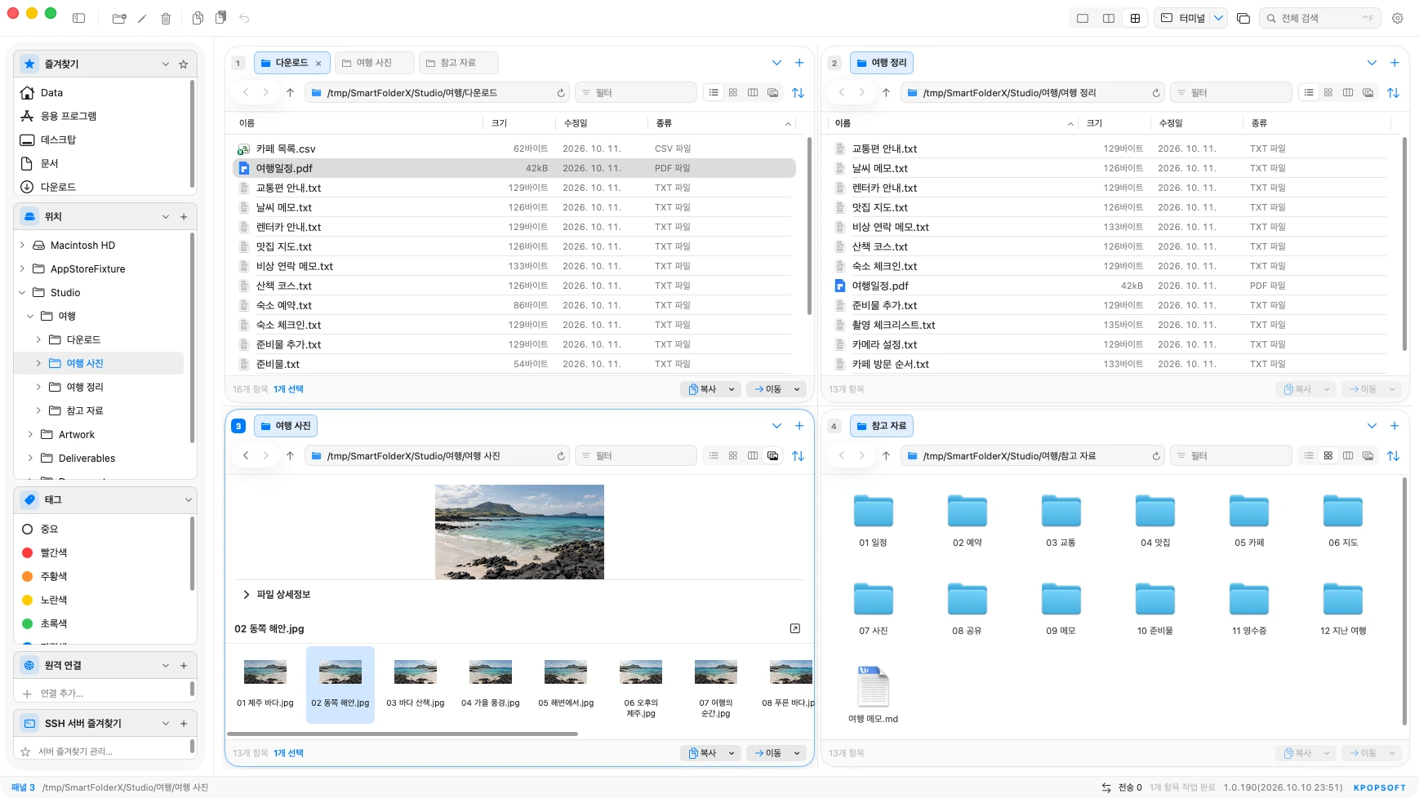This screenshot has width=1419, height=798.
Task: Switch to dual panel layout
Action: (1109, 18)
